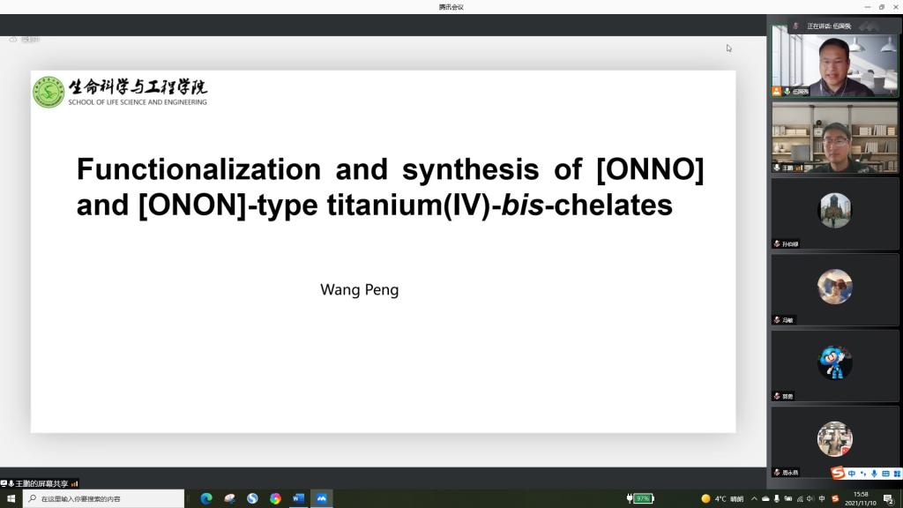The width and height of the screenshot is (903, 508).
Task: Click the Sogou floating toolbar microphone icon
Action: pyautogui.click(x=874, y=474)
